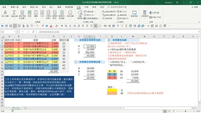Open the Calculation Options dropdown

click(144, 14)
